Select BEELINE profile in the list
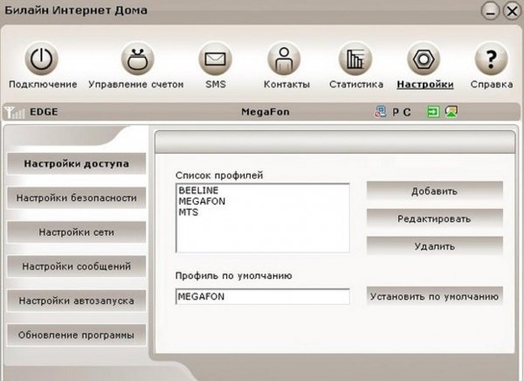This screenshot has width=524, height=381. pyautogui.click(x=198, y=190)
